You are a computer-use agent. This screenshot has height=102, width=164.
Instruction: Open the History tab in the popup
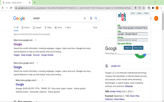tap(146, 13)
